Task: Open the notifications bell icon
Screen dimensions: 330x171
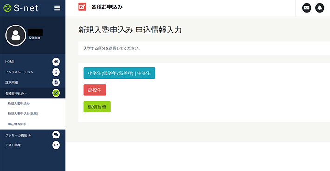Action: (x=319, y=8)
